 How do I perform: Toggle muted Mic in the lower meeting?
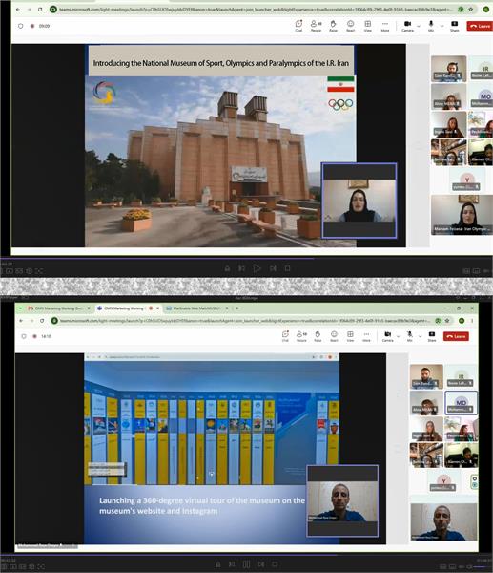pos(409,336)
